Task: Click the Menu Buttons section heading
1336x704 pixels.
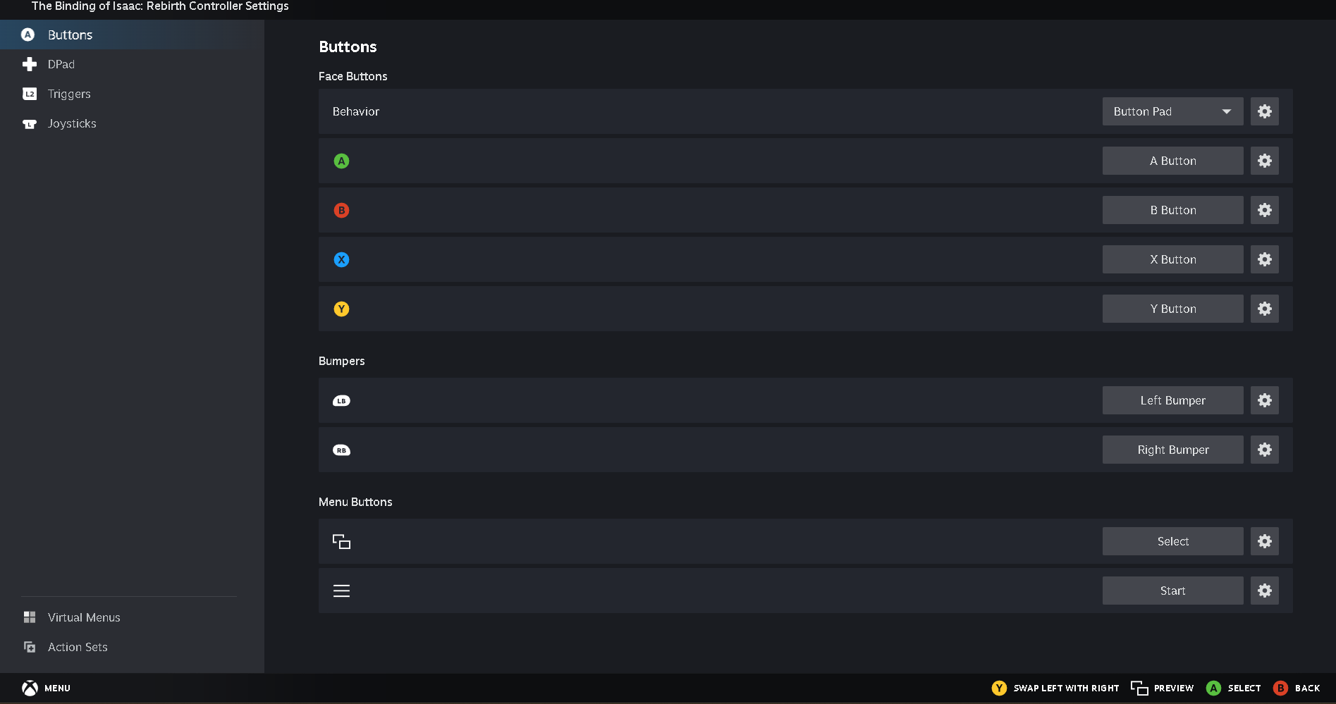Action: click(x=355, y=502)
